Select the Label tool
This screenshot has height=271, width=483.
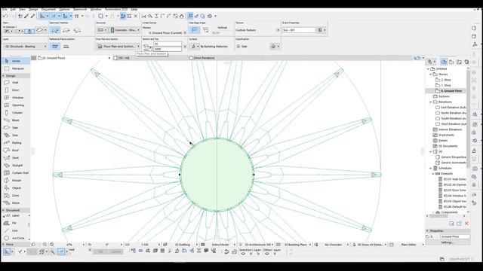pos(15,216)
